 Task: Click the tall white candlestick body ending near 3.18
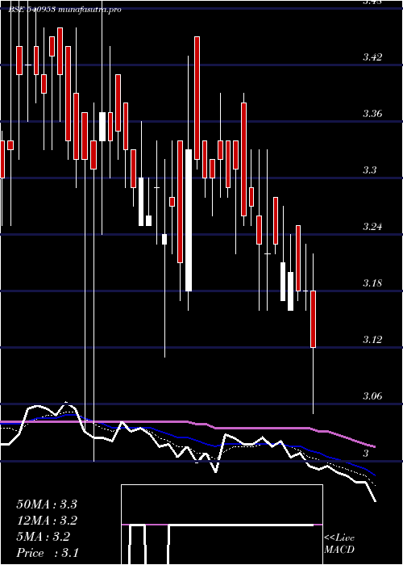(189, 220)
